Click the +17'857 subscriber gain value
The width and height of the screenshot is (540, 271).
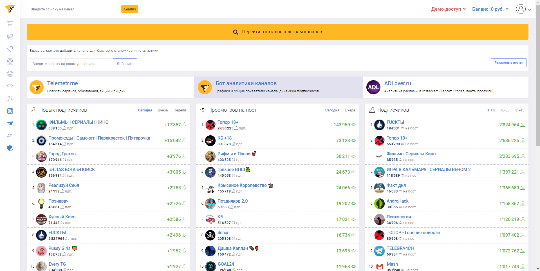pyautogui.click(x=172, y=125)
